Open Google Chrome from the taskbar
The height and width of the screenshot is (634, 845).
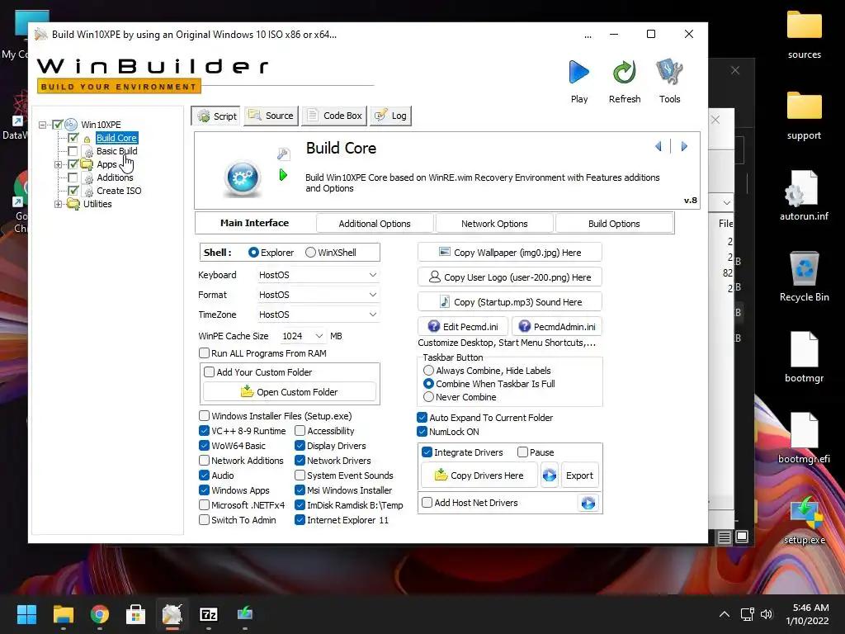click(x=100, y=614)
